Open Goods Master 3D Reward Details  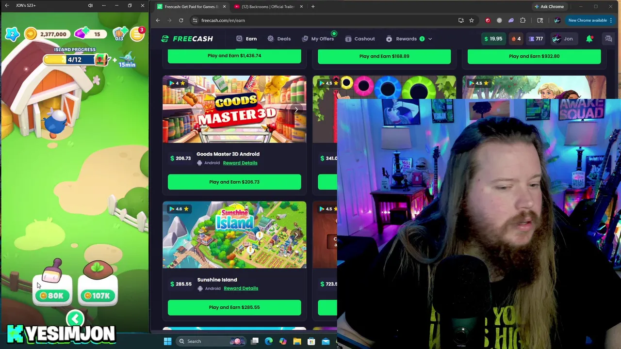[240, 163]
